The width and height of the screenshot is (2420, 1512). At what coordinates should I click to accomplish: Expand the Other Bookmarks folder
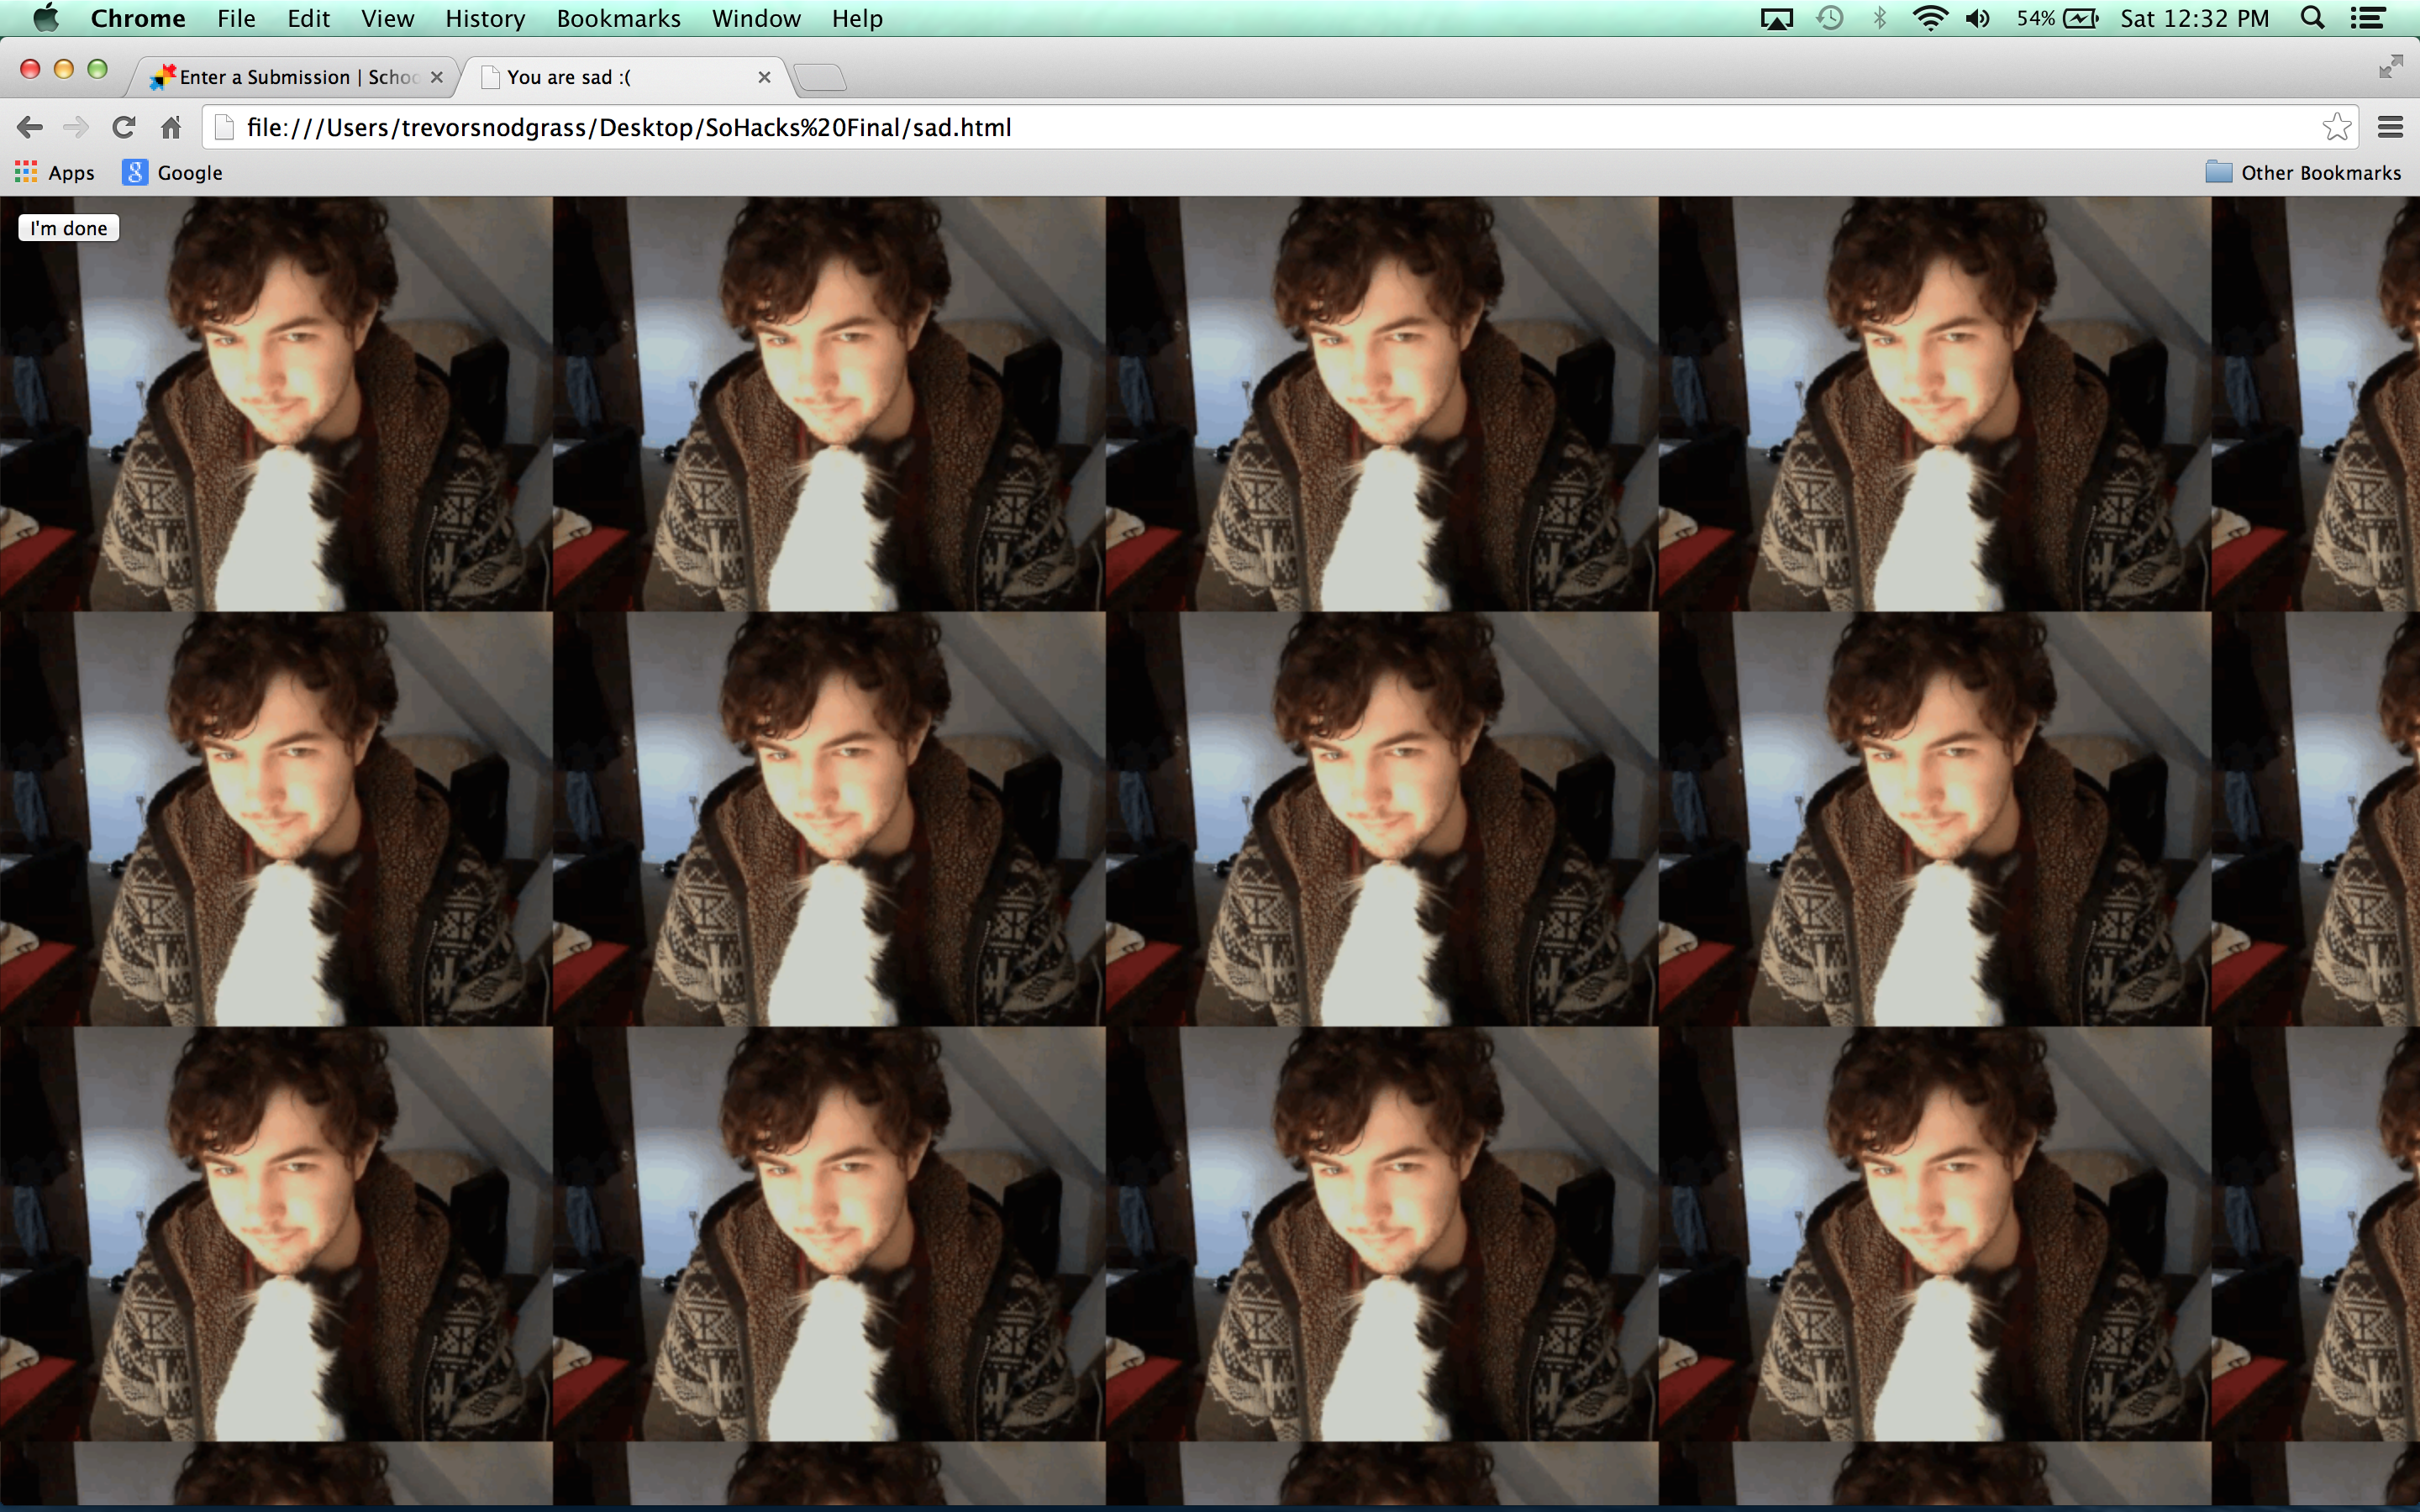(2303, 172)
